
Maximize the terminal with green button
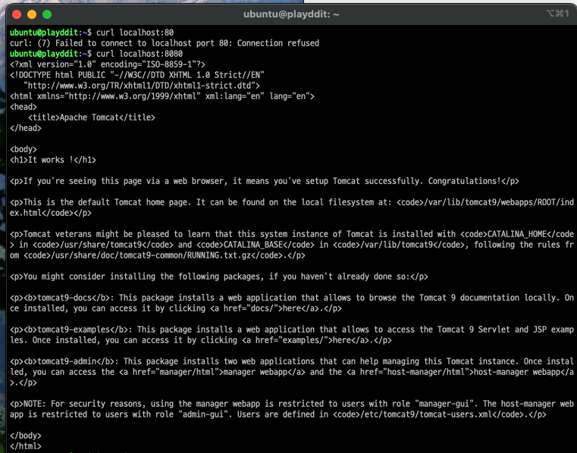[47, 14]
